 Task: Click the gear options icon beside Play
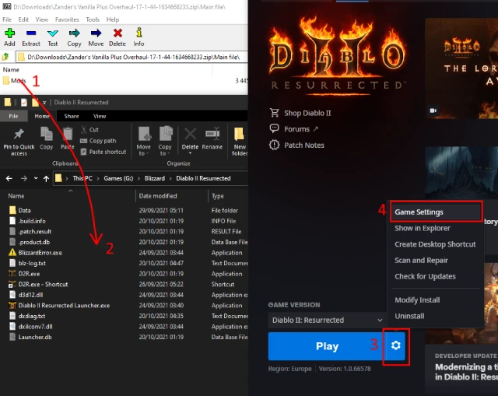pos(396,345)
